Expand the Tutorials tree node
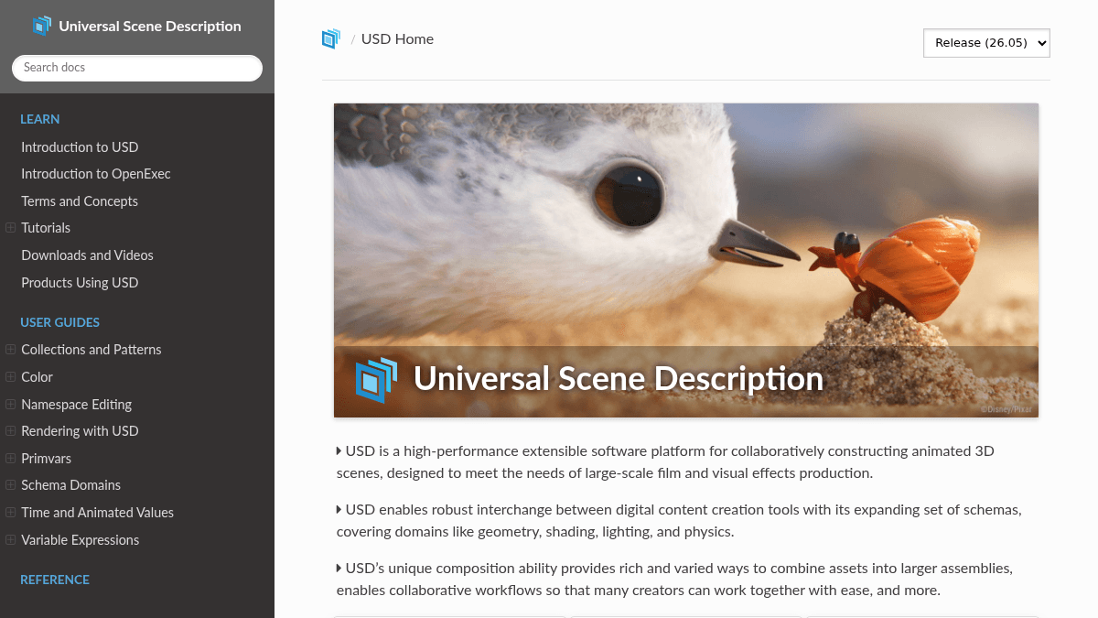This screenshot has height=618, width=1098. pos(11,228)
